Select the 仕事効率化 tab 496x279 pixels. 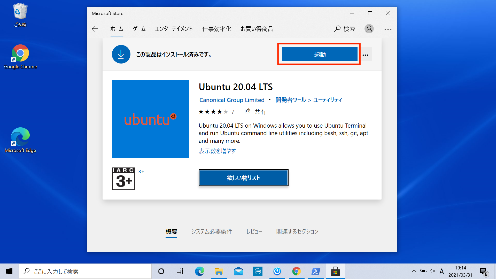pos(217,29)
